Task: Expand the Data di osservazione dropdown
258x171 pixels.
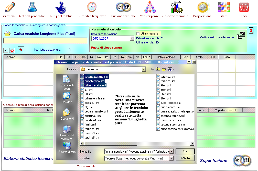Action: click(x=132, y=38)
